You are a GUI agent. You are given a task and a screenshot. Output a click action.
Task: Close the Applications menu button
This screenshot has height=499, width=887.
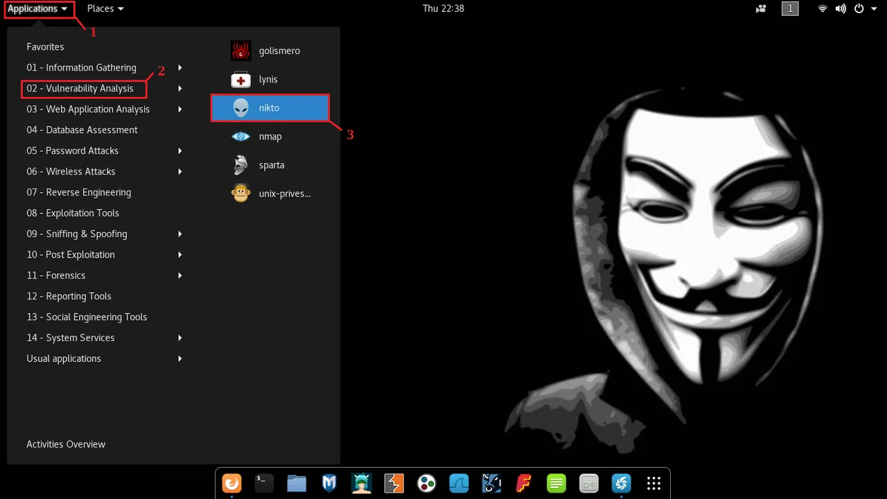click(x=37, y=8)
